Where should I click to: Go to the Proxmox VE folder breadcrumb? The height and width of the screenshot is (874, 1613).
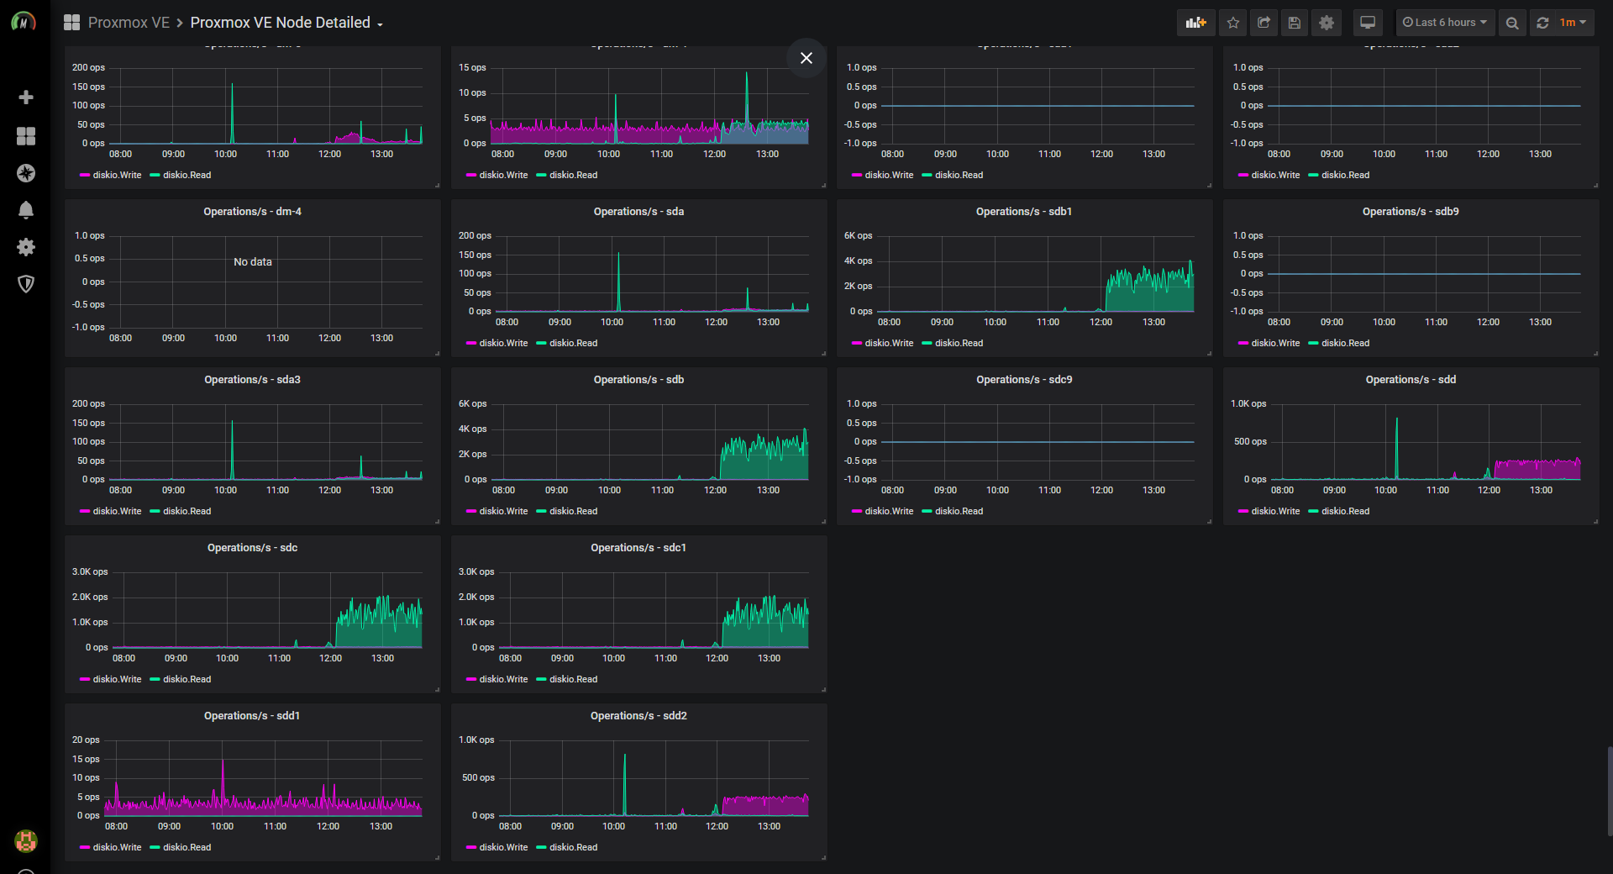pyautogui.click(x=129, y=23)
